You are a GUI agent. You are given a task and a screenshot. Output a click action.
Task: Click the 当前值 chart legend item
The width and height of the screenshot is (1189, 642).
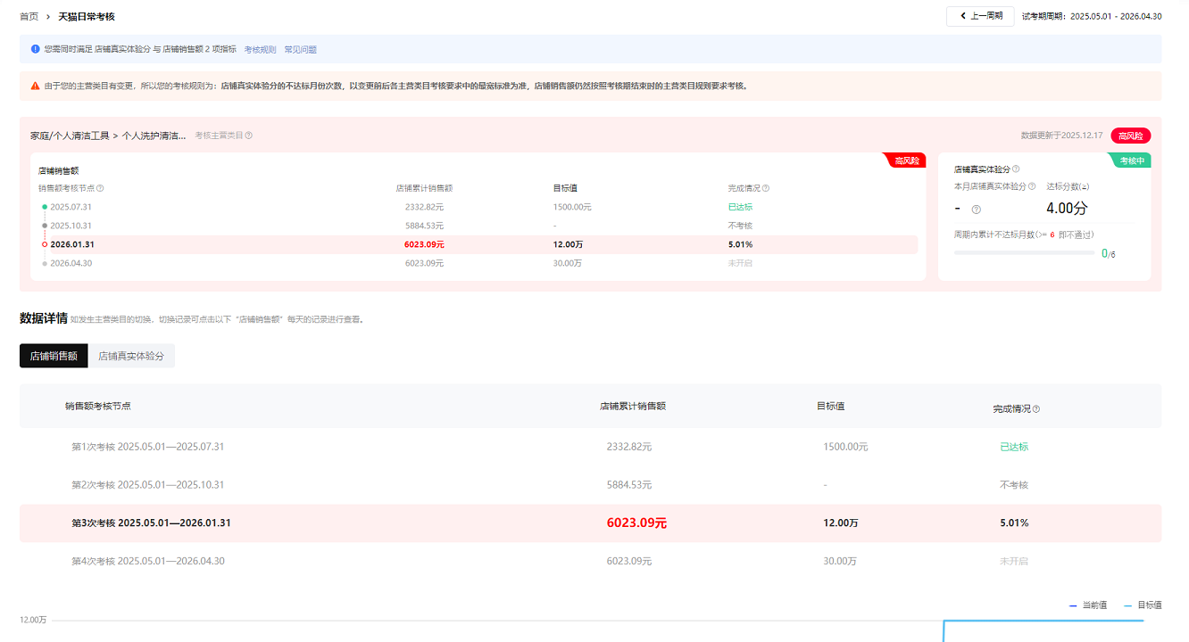[1088, 605]
